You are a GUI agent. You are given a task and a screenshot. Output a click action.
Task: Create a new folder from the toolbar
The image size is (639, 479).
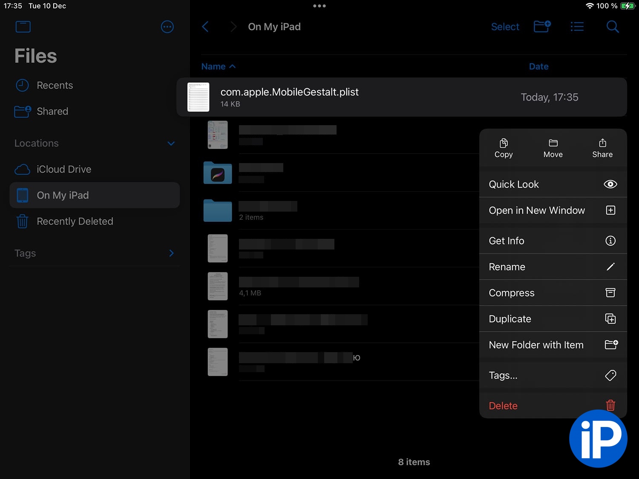[542, 26]
